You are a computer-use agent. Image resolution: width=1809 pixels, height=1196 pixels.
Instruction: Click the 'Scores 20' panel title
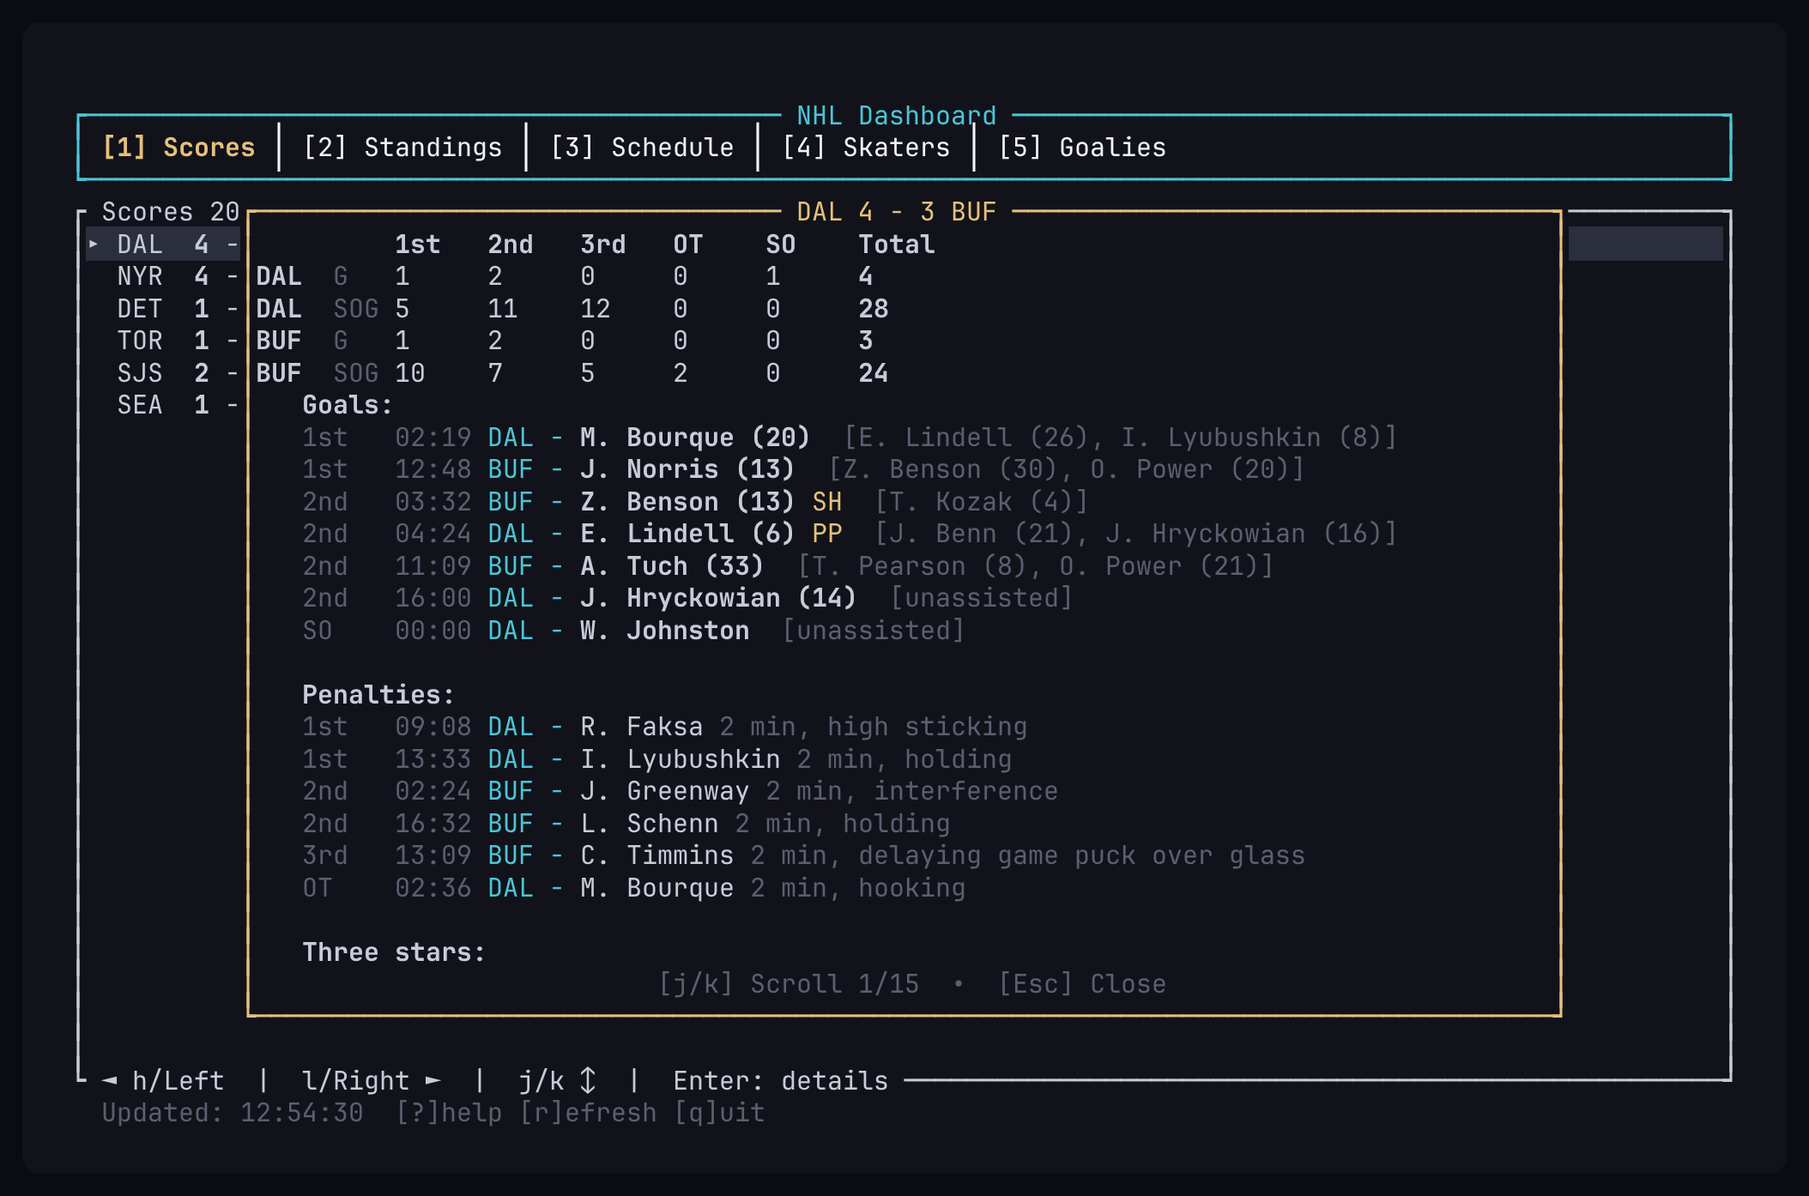171,212
